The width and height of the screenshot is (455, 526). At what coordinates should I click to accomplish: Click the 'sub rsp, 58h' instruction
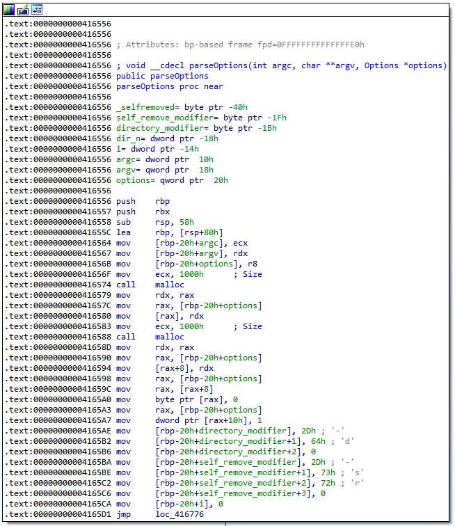pyautogui.click(x=155, y=222)
